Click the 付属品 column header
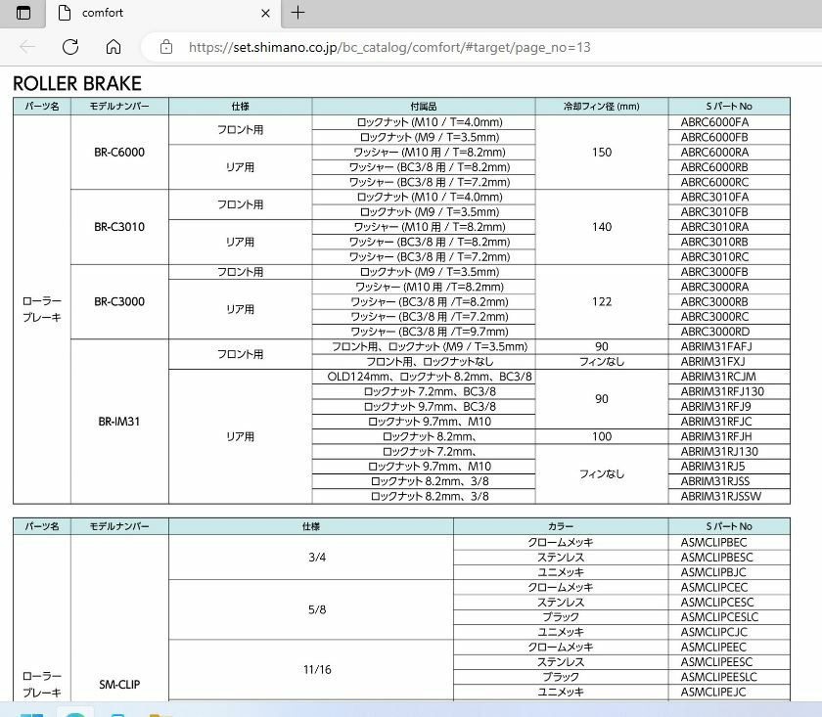 pyautogui.click(x=424, y=107)
